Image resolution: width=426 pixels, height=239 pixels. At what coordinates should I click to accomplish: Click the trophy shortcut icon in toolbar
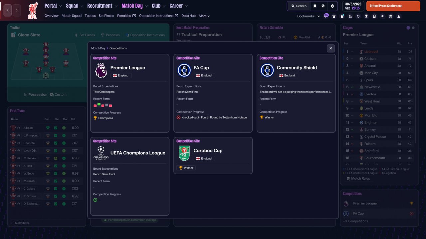pyautogui.click(x=366, y=16)
